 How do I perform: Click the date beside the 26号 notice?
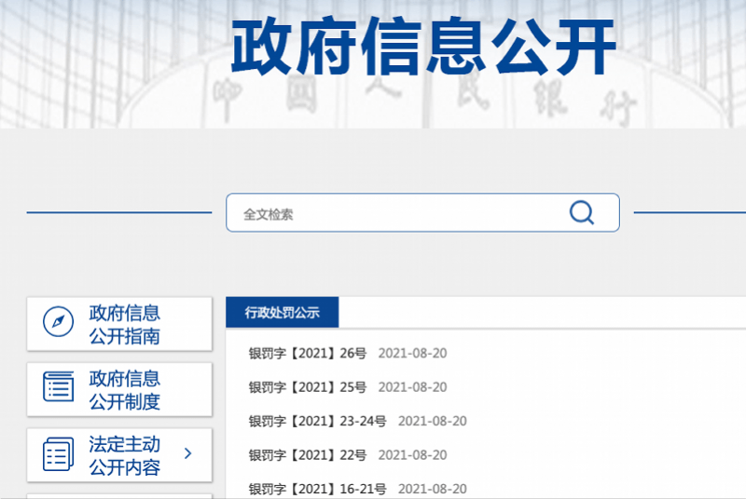[x=412, y=353]
